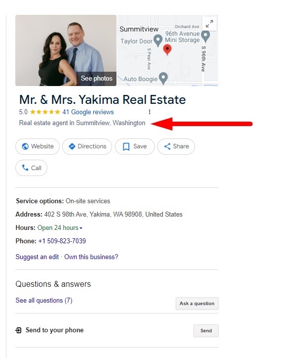Open the 41 Google reviews link
The width and height of the screenshot is (302, 358).
click(x=88, y=112)
